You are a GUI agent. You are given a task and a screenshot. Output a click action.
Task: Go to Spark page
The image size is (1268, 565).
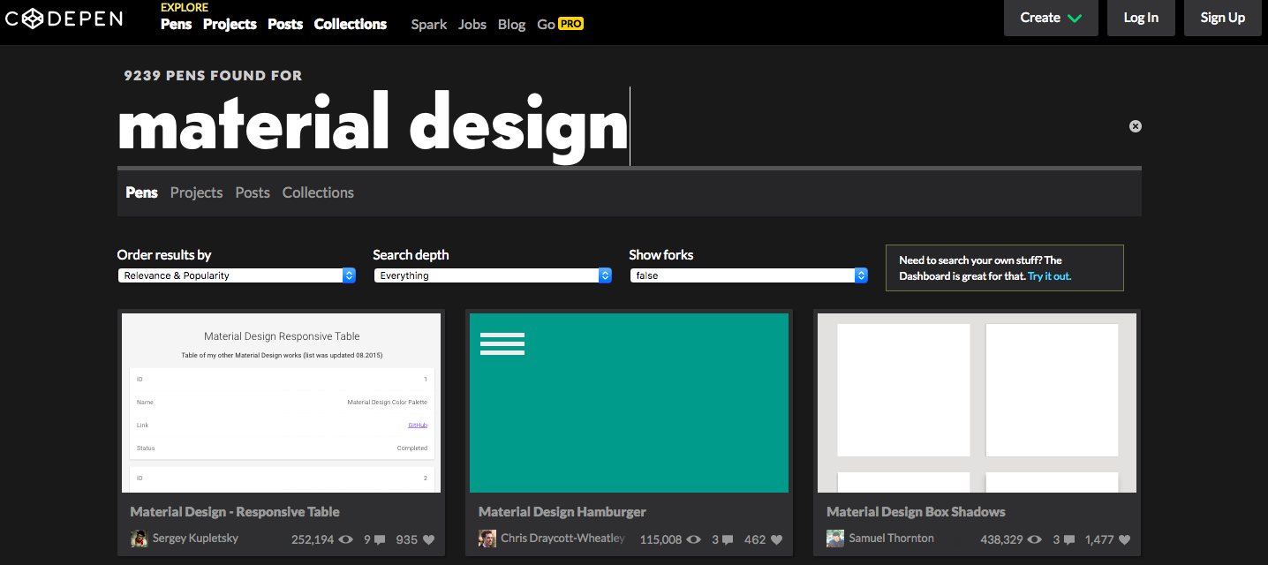[x=429, y=24]
